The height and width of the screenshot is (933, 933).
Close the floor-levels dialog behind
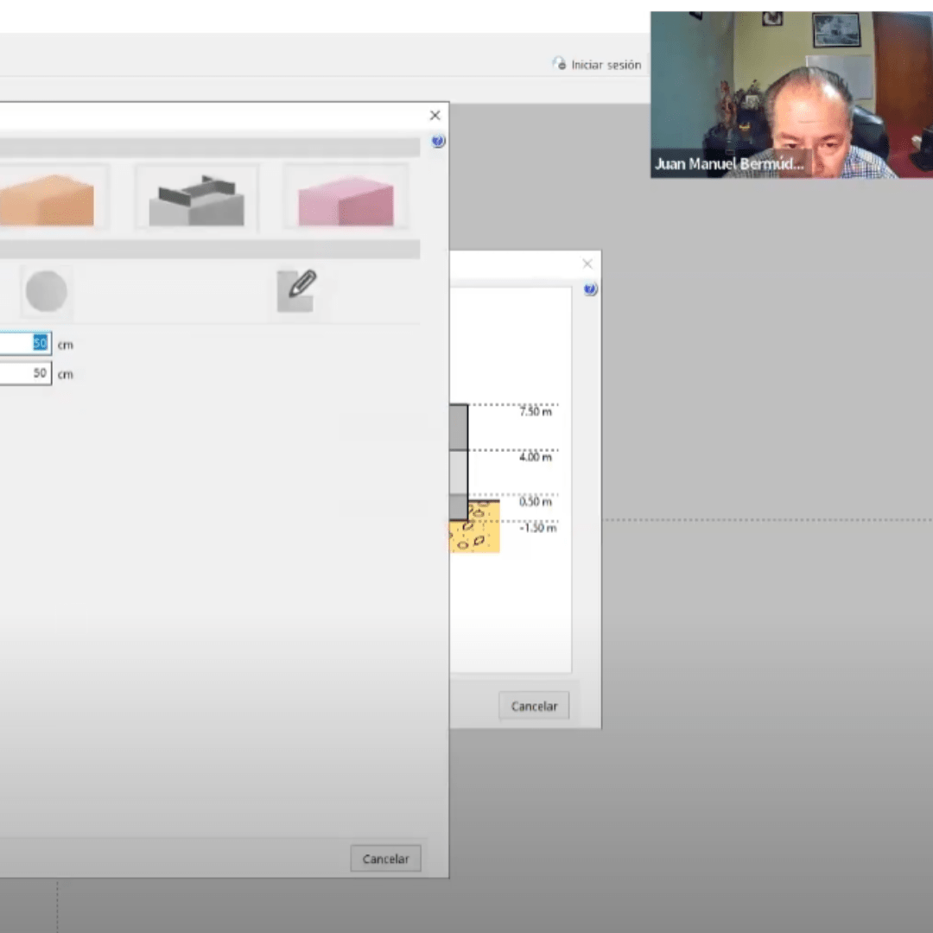click(587, 264)
